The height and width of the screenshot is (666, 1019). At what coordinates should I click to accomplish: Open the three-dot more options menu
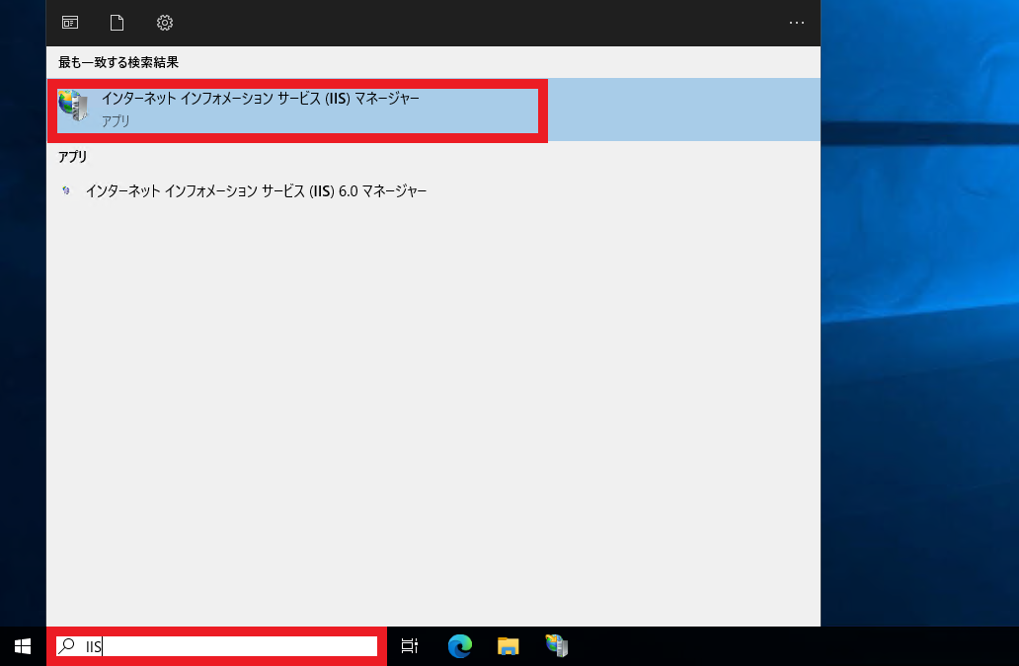coord(797,23)
